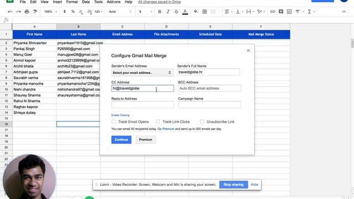
Task: Select the Paint format tool
Action: 35,12
